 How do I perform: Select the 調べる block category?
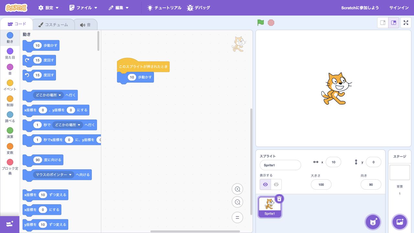10,117
